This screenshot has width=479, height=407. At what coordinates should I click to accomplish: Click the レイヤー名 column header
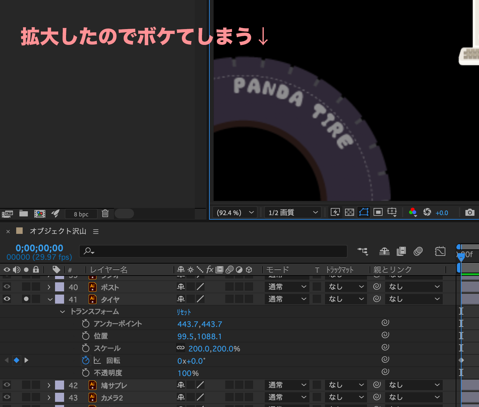click(x=109, y=269)
